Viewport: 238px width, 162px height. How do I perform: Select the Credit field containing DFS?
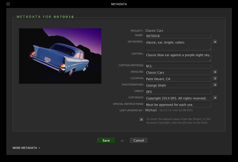178,92
